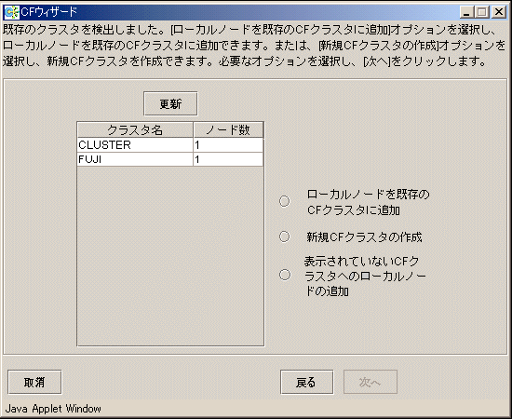Viewport: 512px width, 419px height.
Task: Click the ノード数 column header
Action: (x=228, y=130)
